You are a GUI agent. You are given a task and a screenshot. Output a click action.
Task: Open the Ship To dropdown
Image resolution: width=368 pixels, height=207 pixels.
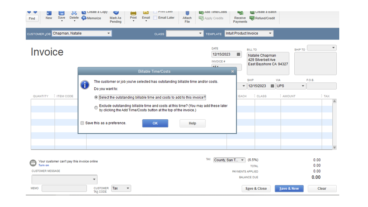pyautogui.click(x=333, y=48)
